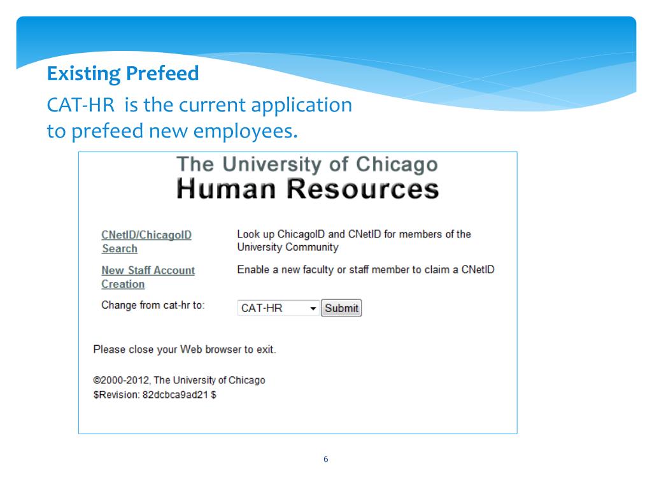Screen dimensions: 652x489
Task: Click the "Enable a new faculty or staff member" text
Action: pos(365,269)
